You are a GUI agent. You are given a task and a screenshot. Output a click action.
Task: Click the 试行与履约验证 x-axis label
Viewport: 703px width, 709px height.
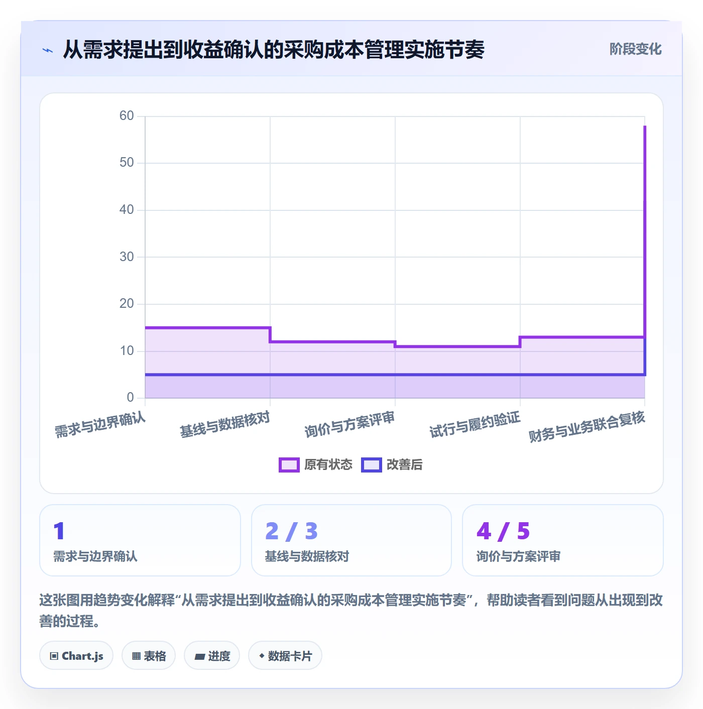point(475,425)
